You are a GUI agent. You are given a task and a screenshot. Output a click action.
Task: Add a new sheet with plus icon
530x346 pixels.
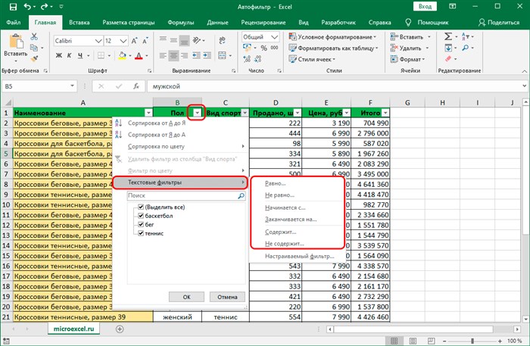click(x=120, y=329)
